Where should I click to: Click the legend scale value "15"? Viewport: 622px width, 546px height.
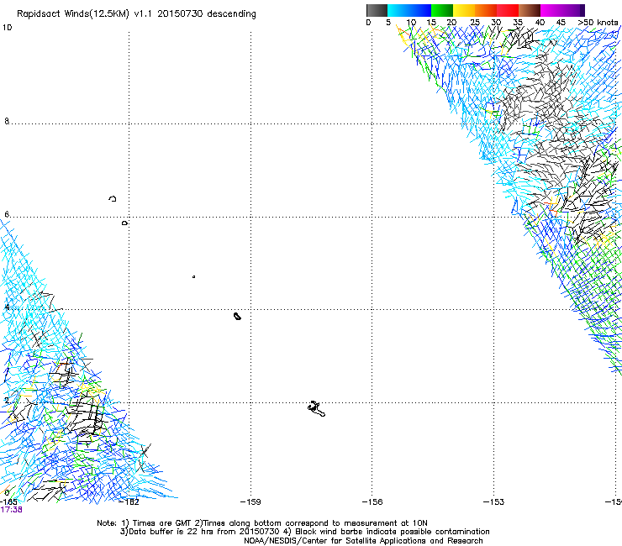coord(431,23)
